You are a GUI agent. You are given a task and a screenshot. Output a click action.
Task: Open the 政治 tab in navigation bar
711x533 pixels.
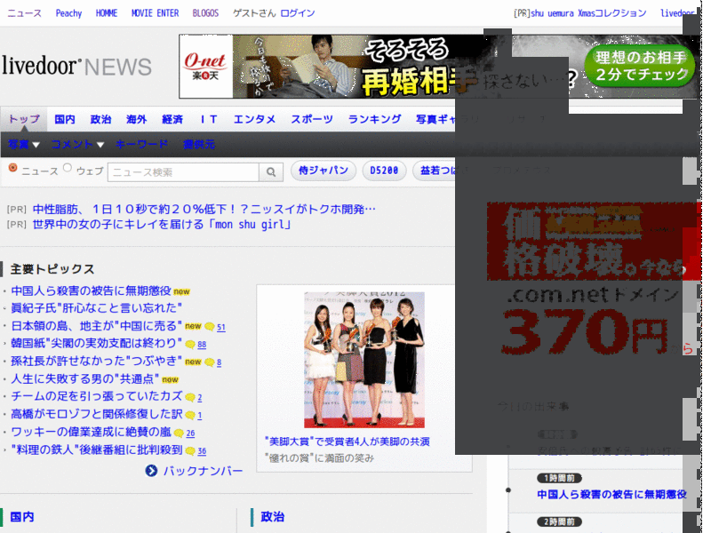pos(100,119)
